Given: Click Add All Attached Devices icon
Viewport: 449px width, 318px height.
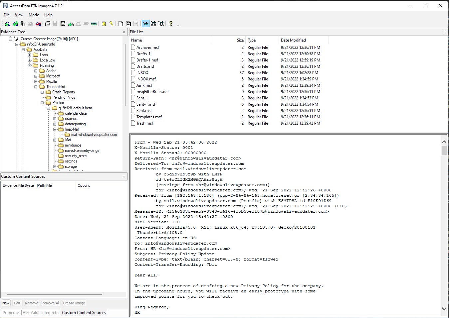Looking at the screenshot, I should click(x=15, y=24).
